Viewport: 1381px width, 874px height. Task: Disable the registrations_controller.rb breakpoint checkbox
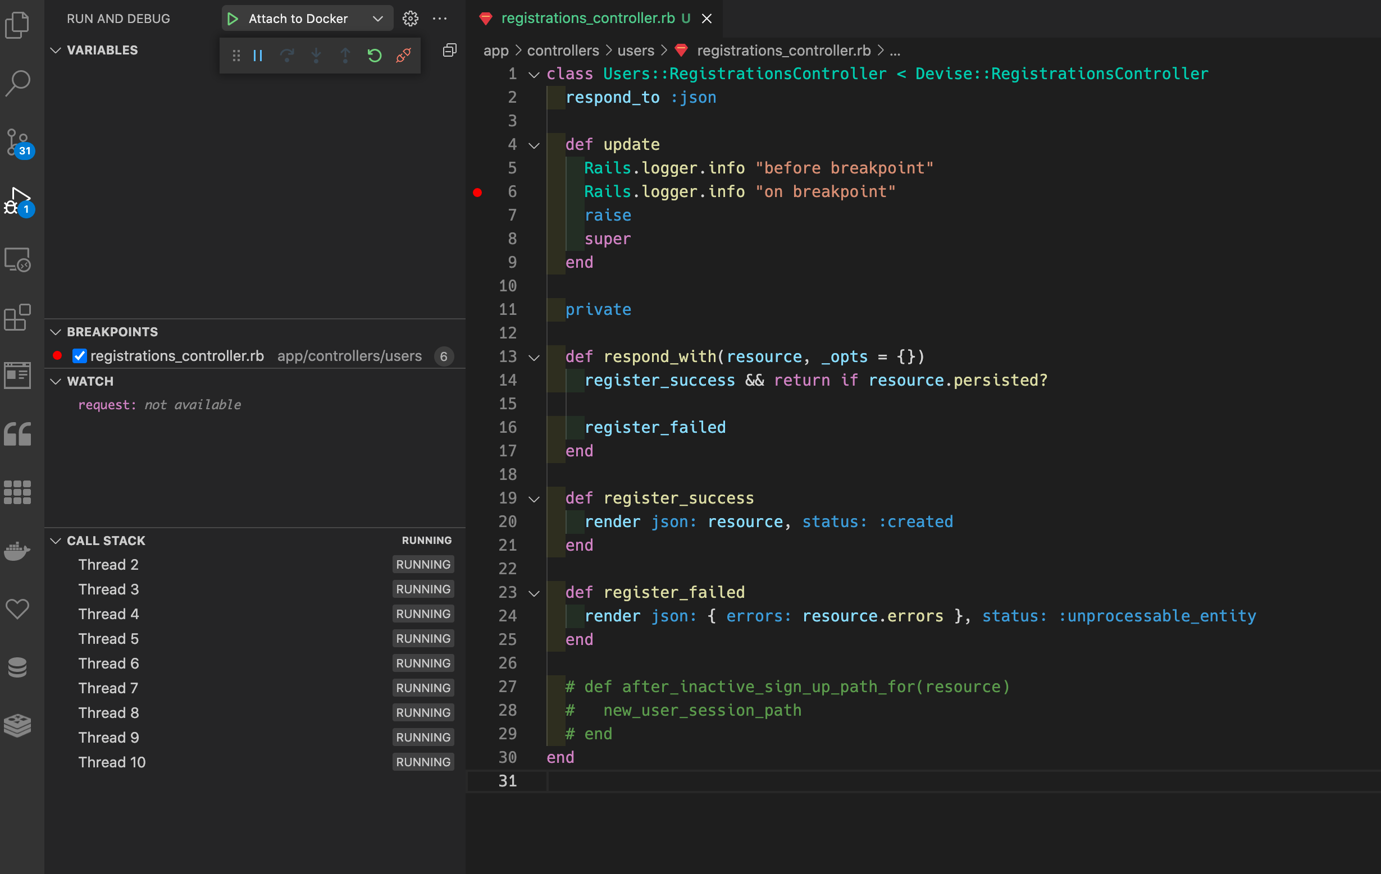click(x=79, y=355)
